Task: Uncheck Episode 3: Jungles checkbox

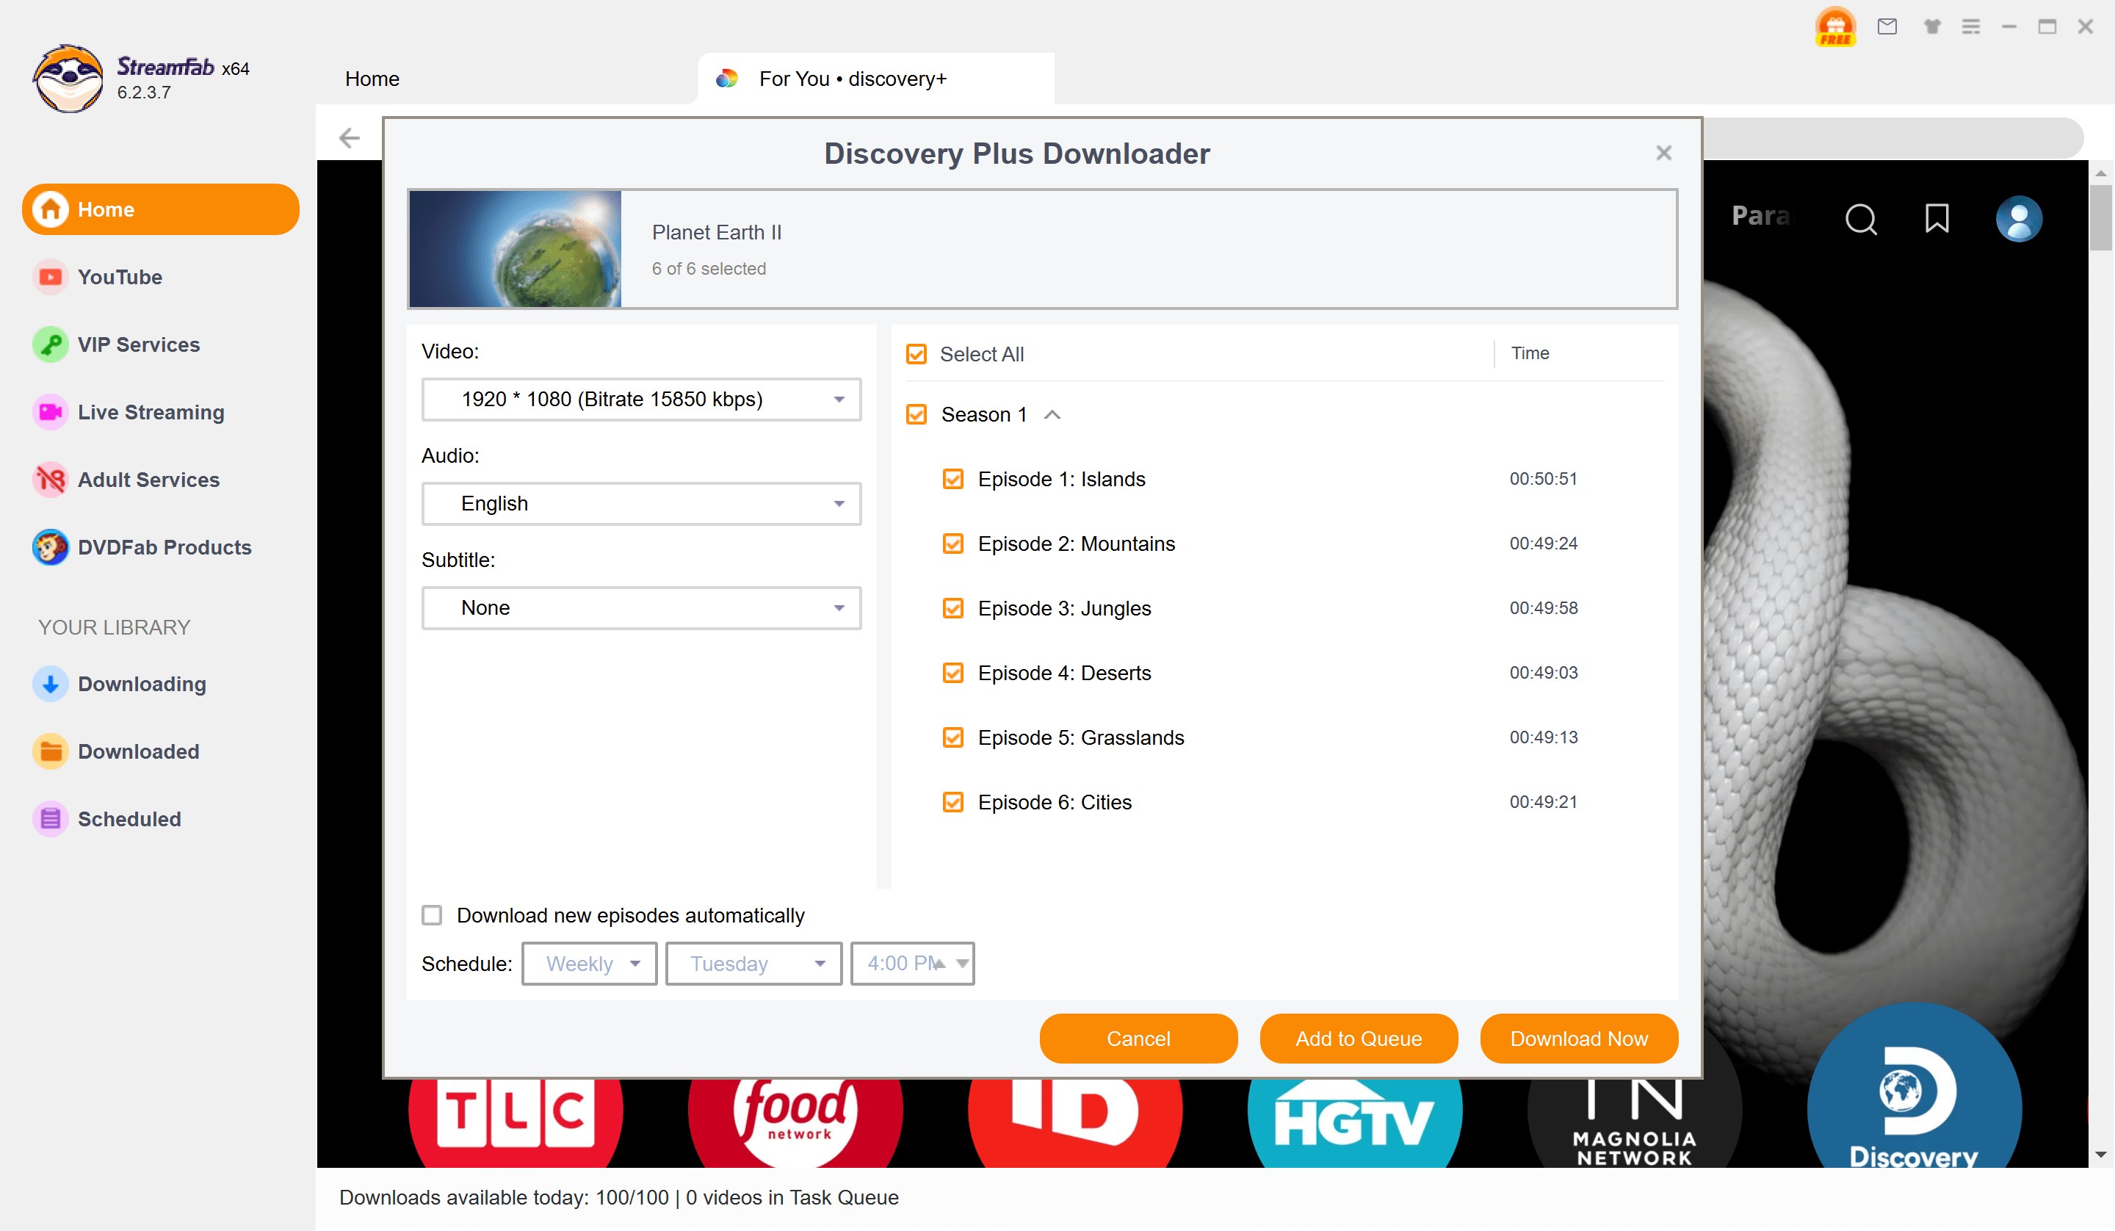Action: 952,608
